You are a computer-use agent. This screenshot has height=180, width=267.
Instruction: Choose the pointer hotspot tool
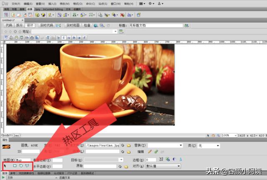pos(5,165)
